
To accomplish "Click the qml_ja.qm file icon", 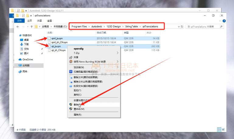I will 49,38.
